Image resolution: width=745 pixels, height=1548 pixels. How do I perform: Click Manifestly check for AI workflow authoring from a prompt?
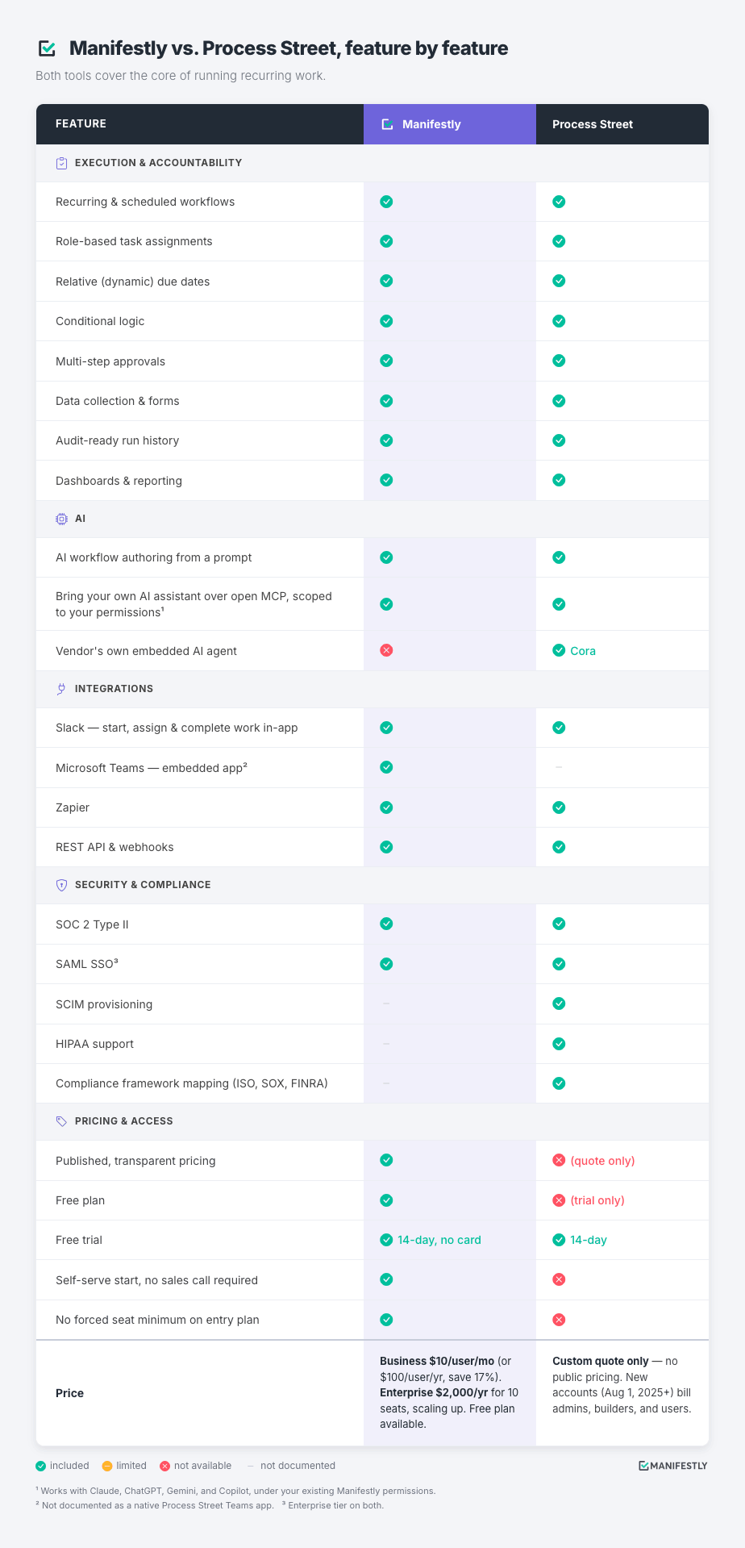[x=386, y=557]
